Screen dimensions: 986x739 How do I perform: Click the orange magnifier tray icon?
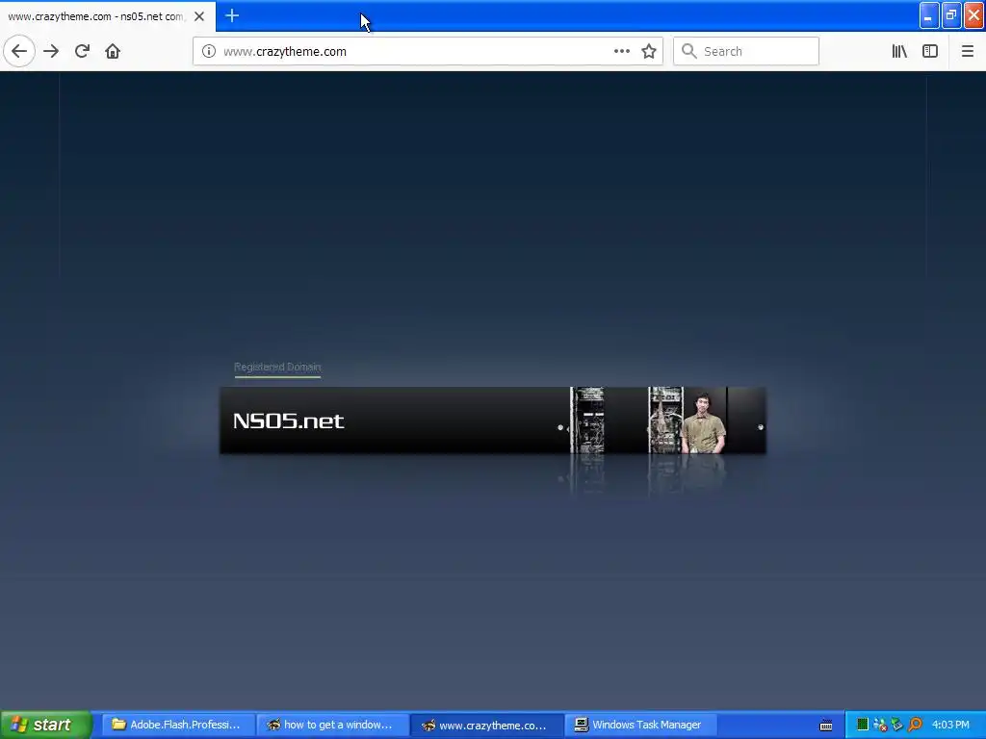click(x=915, y=725)
